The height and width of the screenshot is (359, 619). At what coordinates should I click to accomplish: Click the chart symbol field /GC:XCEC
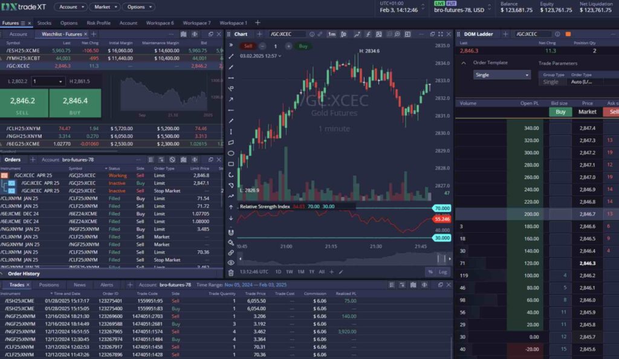[x=288, y=34]
